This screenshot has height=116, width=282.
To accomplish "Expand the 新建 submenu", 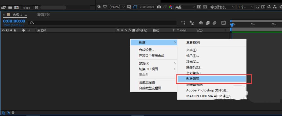I will pos(154,42).
